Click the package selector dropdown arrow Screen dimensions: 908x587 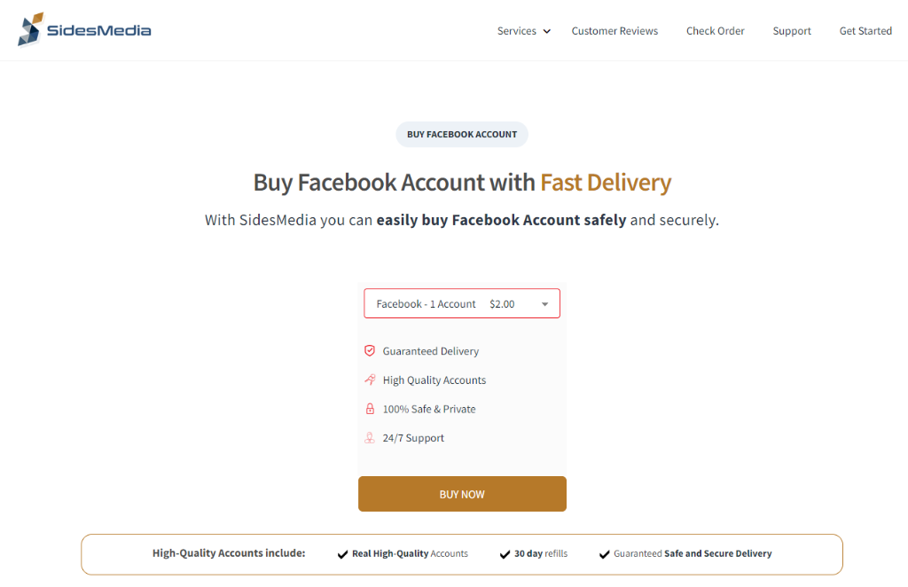point(545,304)
